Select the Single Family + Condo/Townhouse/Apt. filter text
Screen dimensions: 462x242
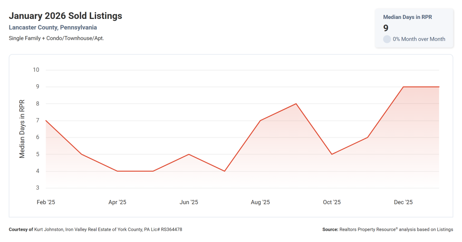coord(56,38)
